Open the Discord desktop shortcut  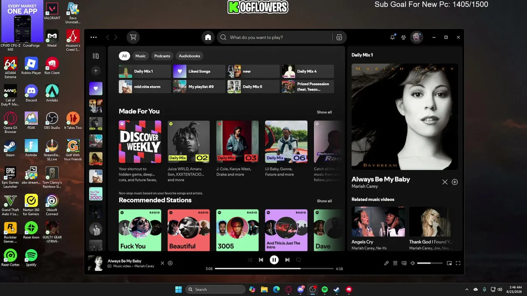pyautogui.click(x=31, y=93)
